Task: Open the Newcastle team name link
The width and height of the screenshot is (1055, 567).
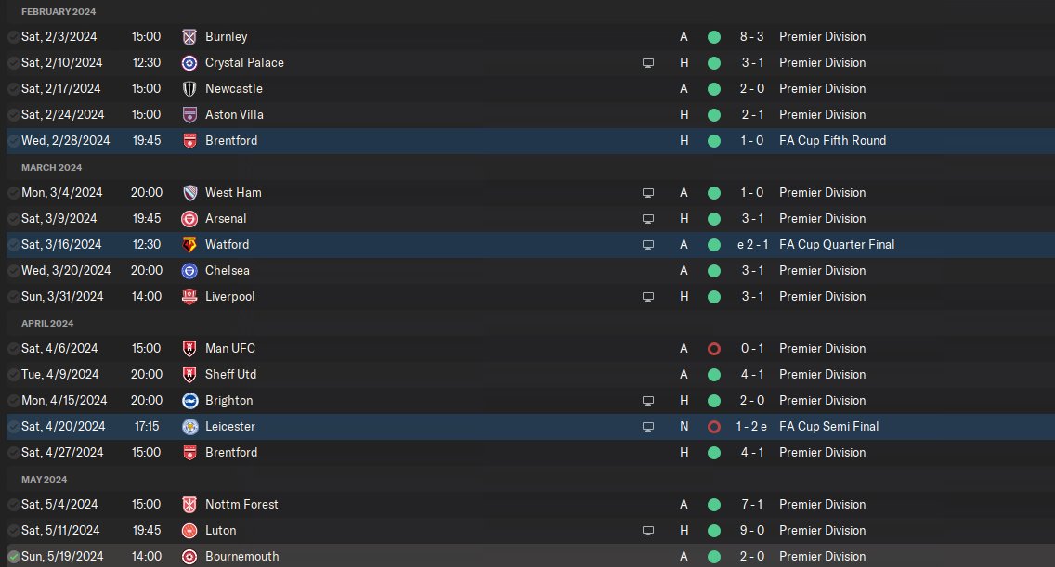Action: click(x=233, y=89)
